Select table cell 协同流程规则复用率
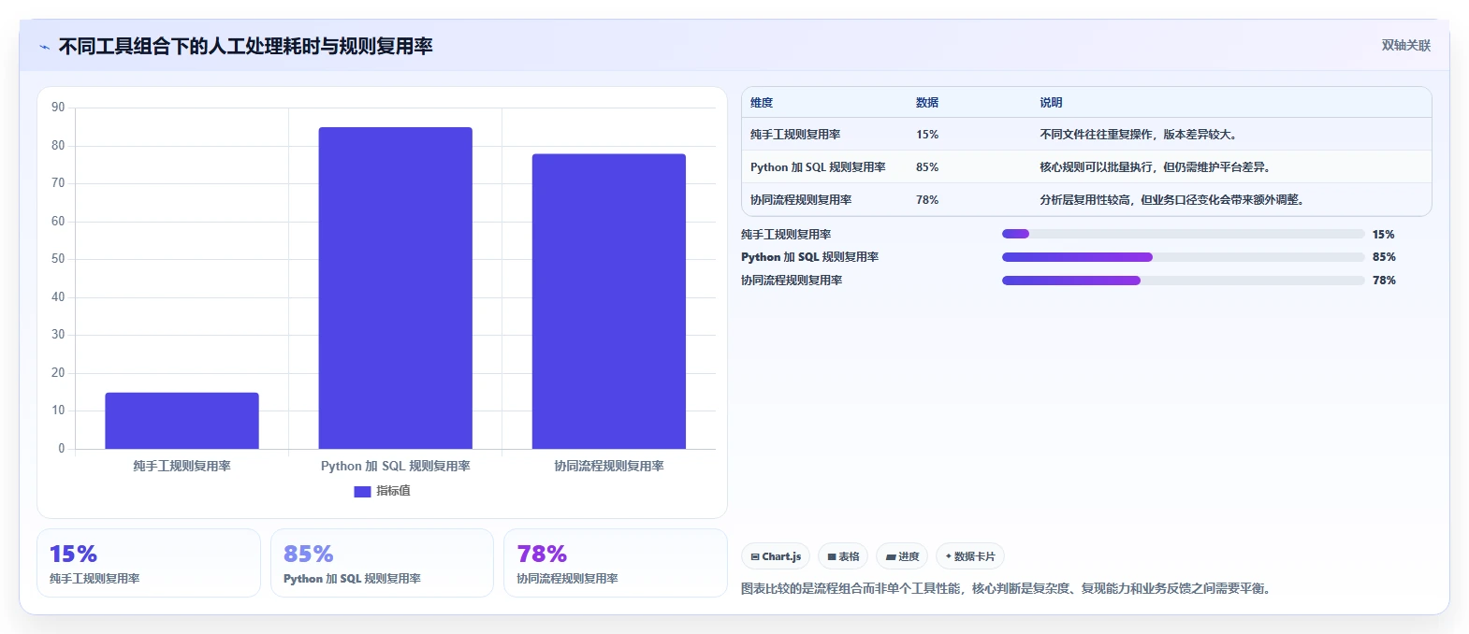 (x=801, y=200)
